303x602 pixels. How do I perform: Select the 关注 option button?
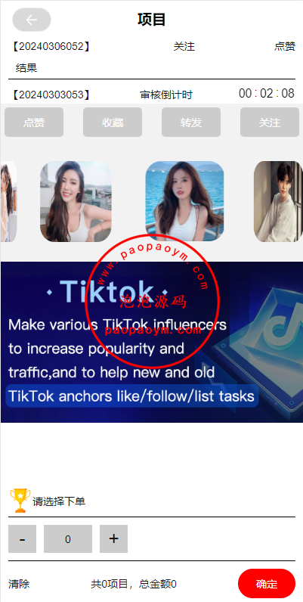(x=270, y=122)
